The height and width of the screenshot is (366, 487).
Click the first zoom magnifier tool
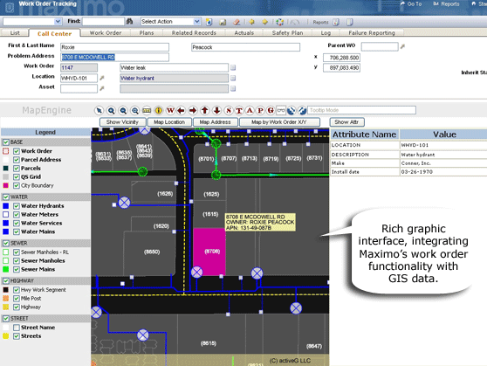tap(111, 110)
